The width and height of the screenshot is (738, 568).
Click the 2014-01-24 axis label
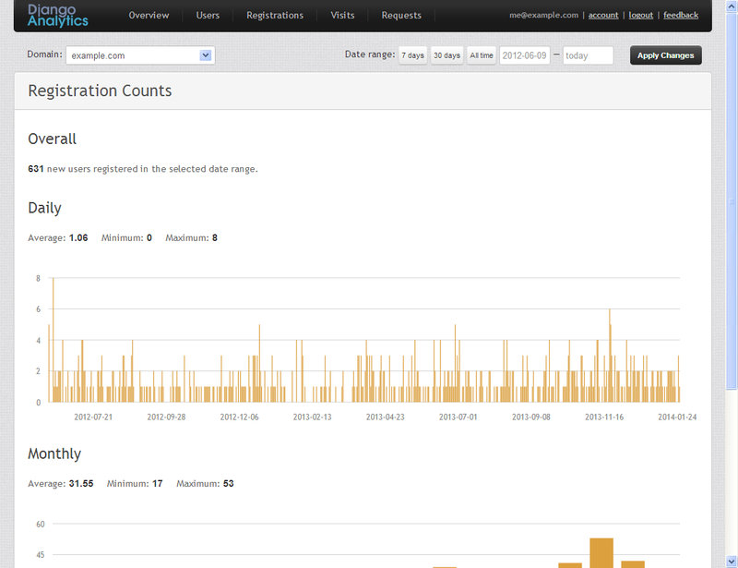pos(677,417)
